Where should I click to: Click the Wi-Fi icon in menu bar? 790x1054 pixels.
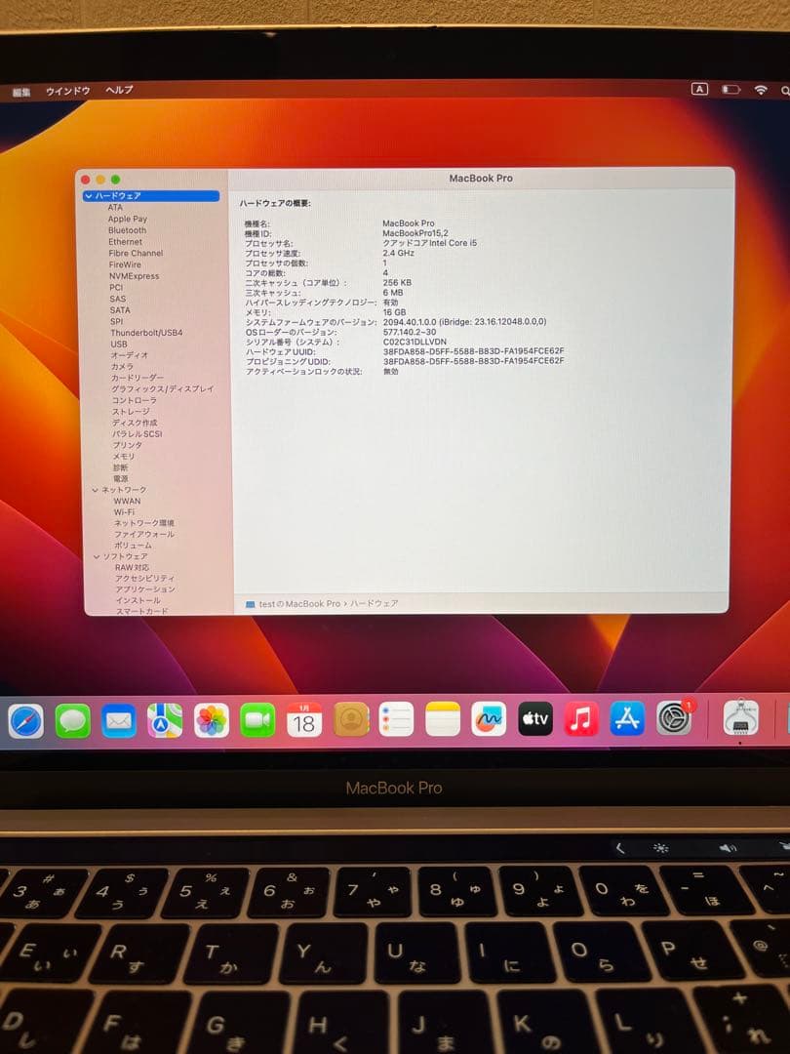click(x=759, y=89)
